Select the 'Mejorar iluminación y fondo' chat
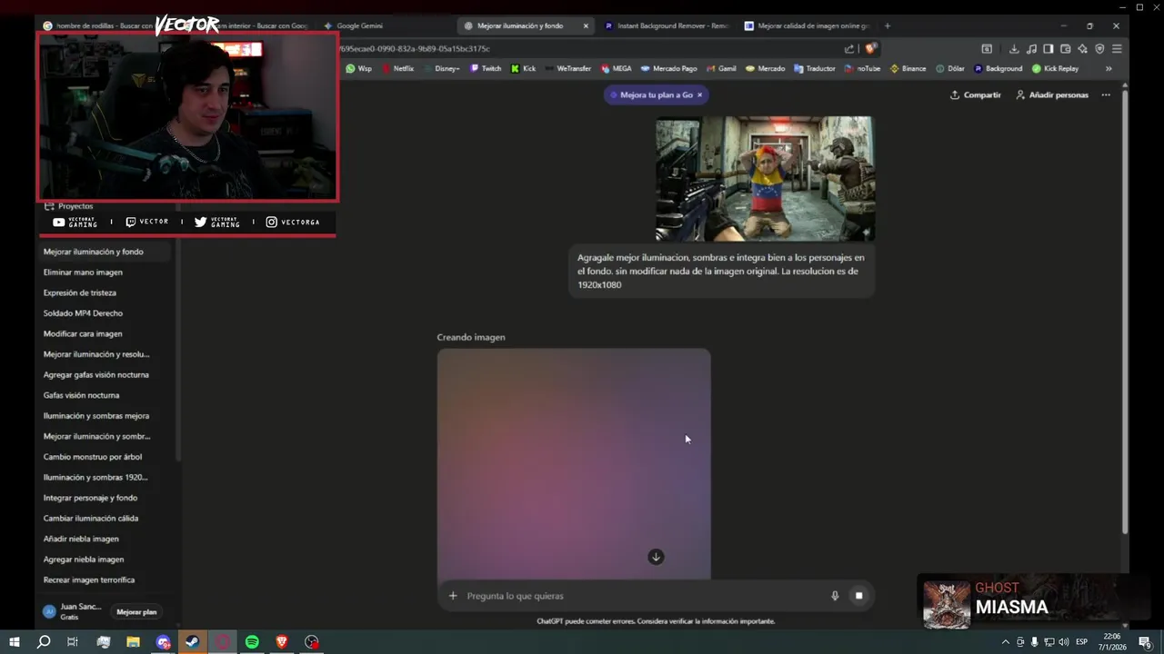 (x=105, y=252)
